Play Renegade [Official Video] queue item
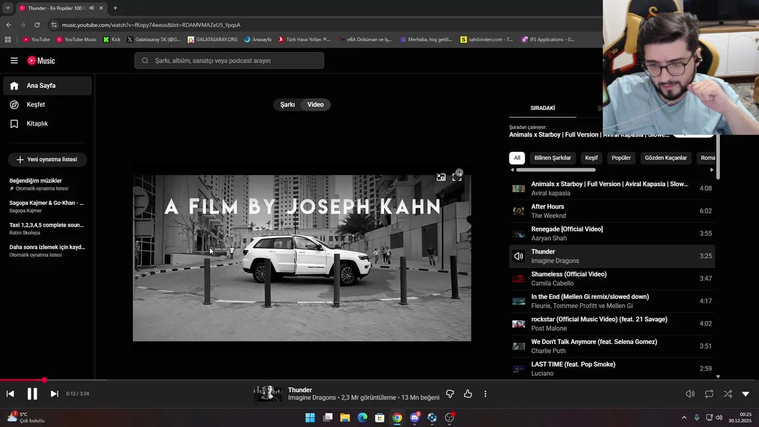759x427 pixels. coord(612,234)
